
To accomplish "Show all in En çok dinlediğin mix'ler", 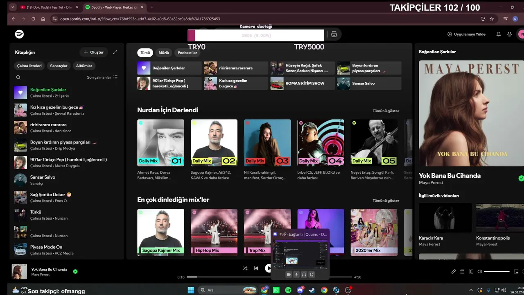I will point(386,201).
